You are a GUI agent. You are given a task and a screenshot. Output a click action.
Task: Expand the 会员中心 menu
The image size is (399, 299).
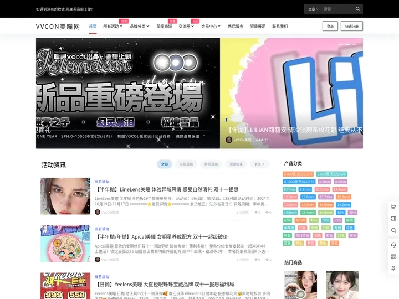click(211, 26)
